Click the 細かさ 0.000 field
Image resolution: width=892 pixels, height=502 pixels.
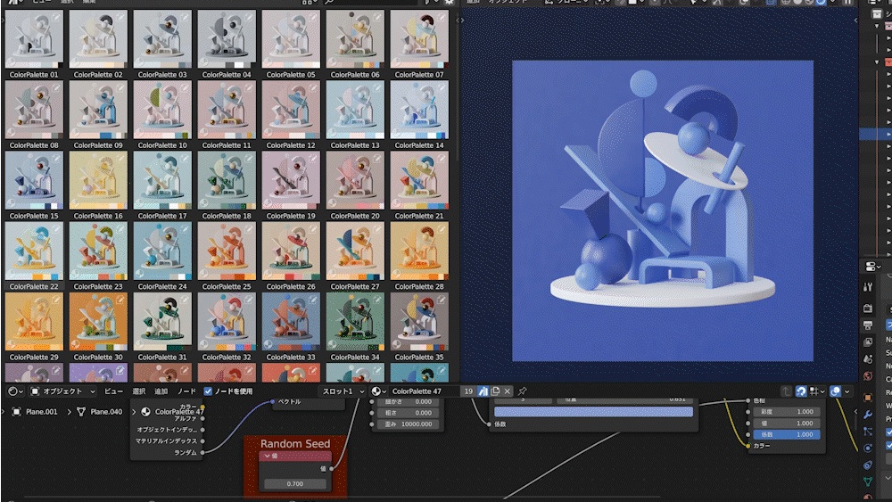[x=409, y=401]
